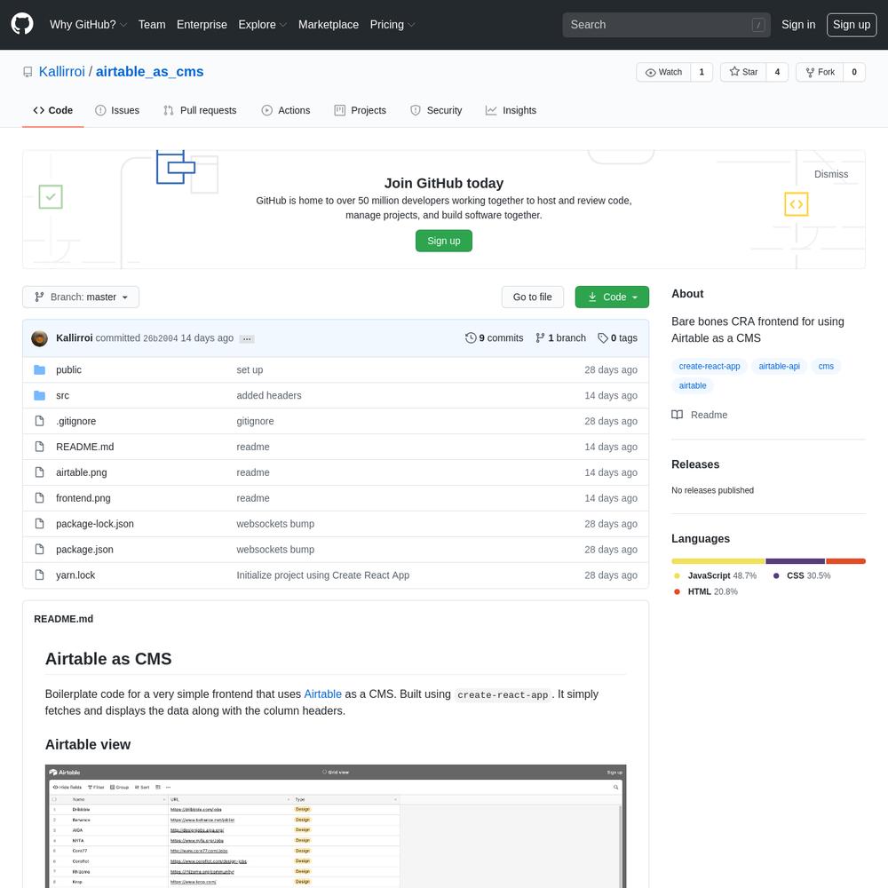Click the airtable.png file icon
888x888 pixels.
(x=40, y=472)
